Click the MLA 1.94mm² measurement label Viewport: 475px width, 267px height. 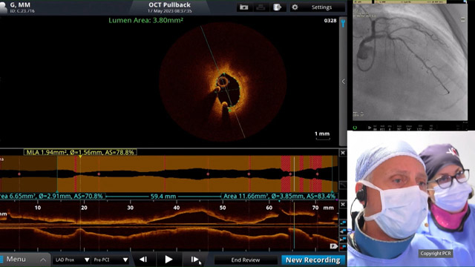pyautogui.click(x=80, y=152)
